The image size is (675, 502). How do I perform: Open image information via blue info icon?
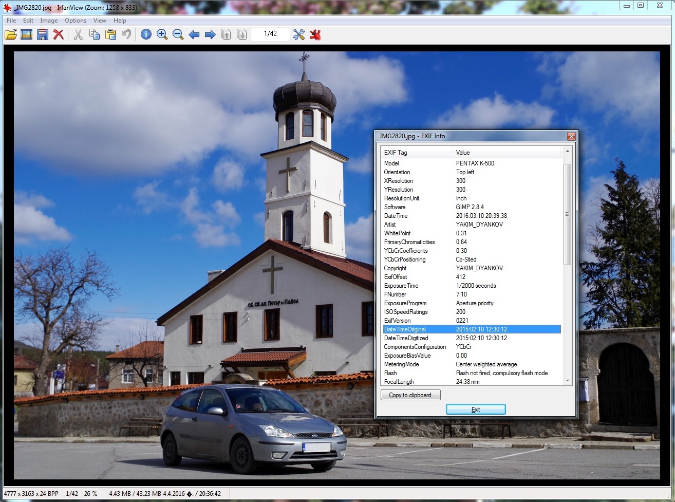[x=146, y=34]
